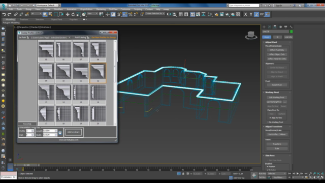Screen dimensions: 325x183
Task: Choose the Unlink Selection tool
Action: click(x=21, y=14)
